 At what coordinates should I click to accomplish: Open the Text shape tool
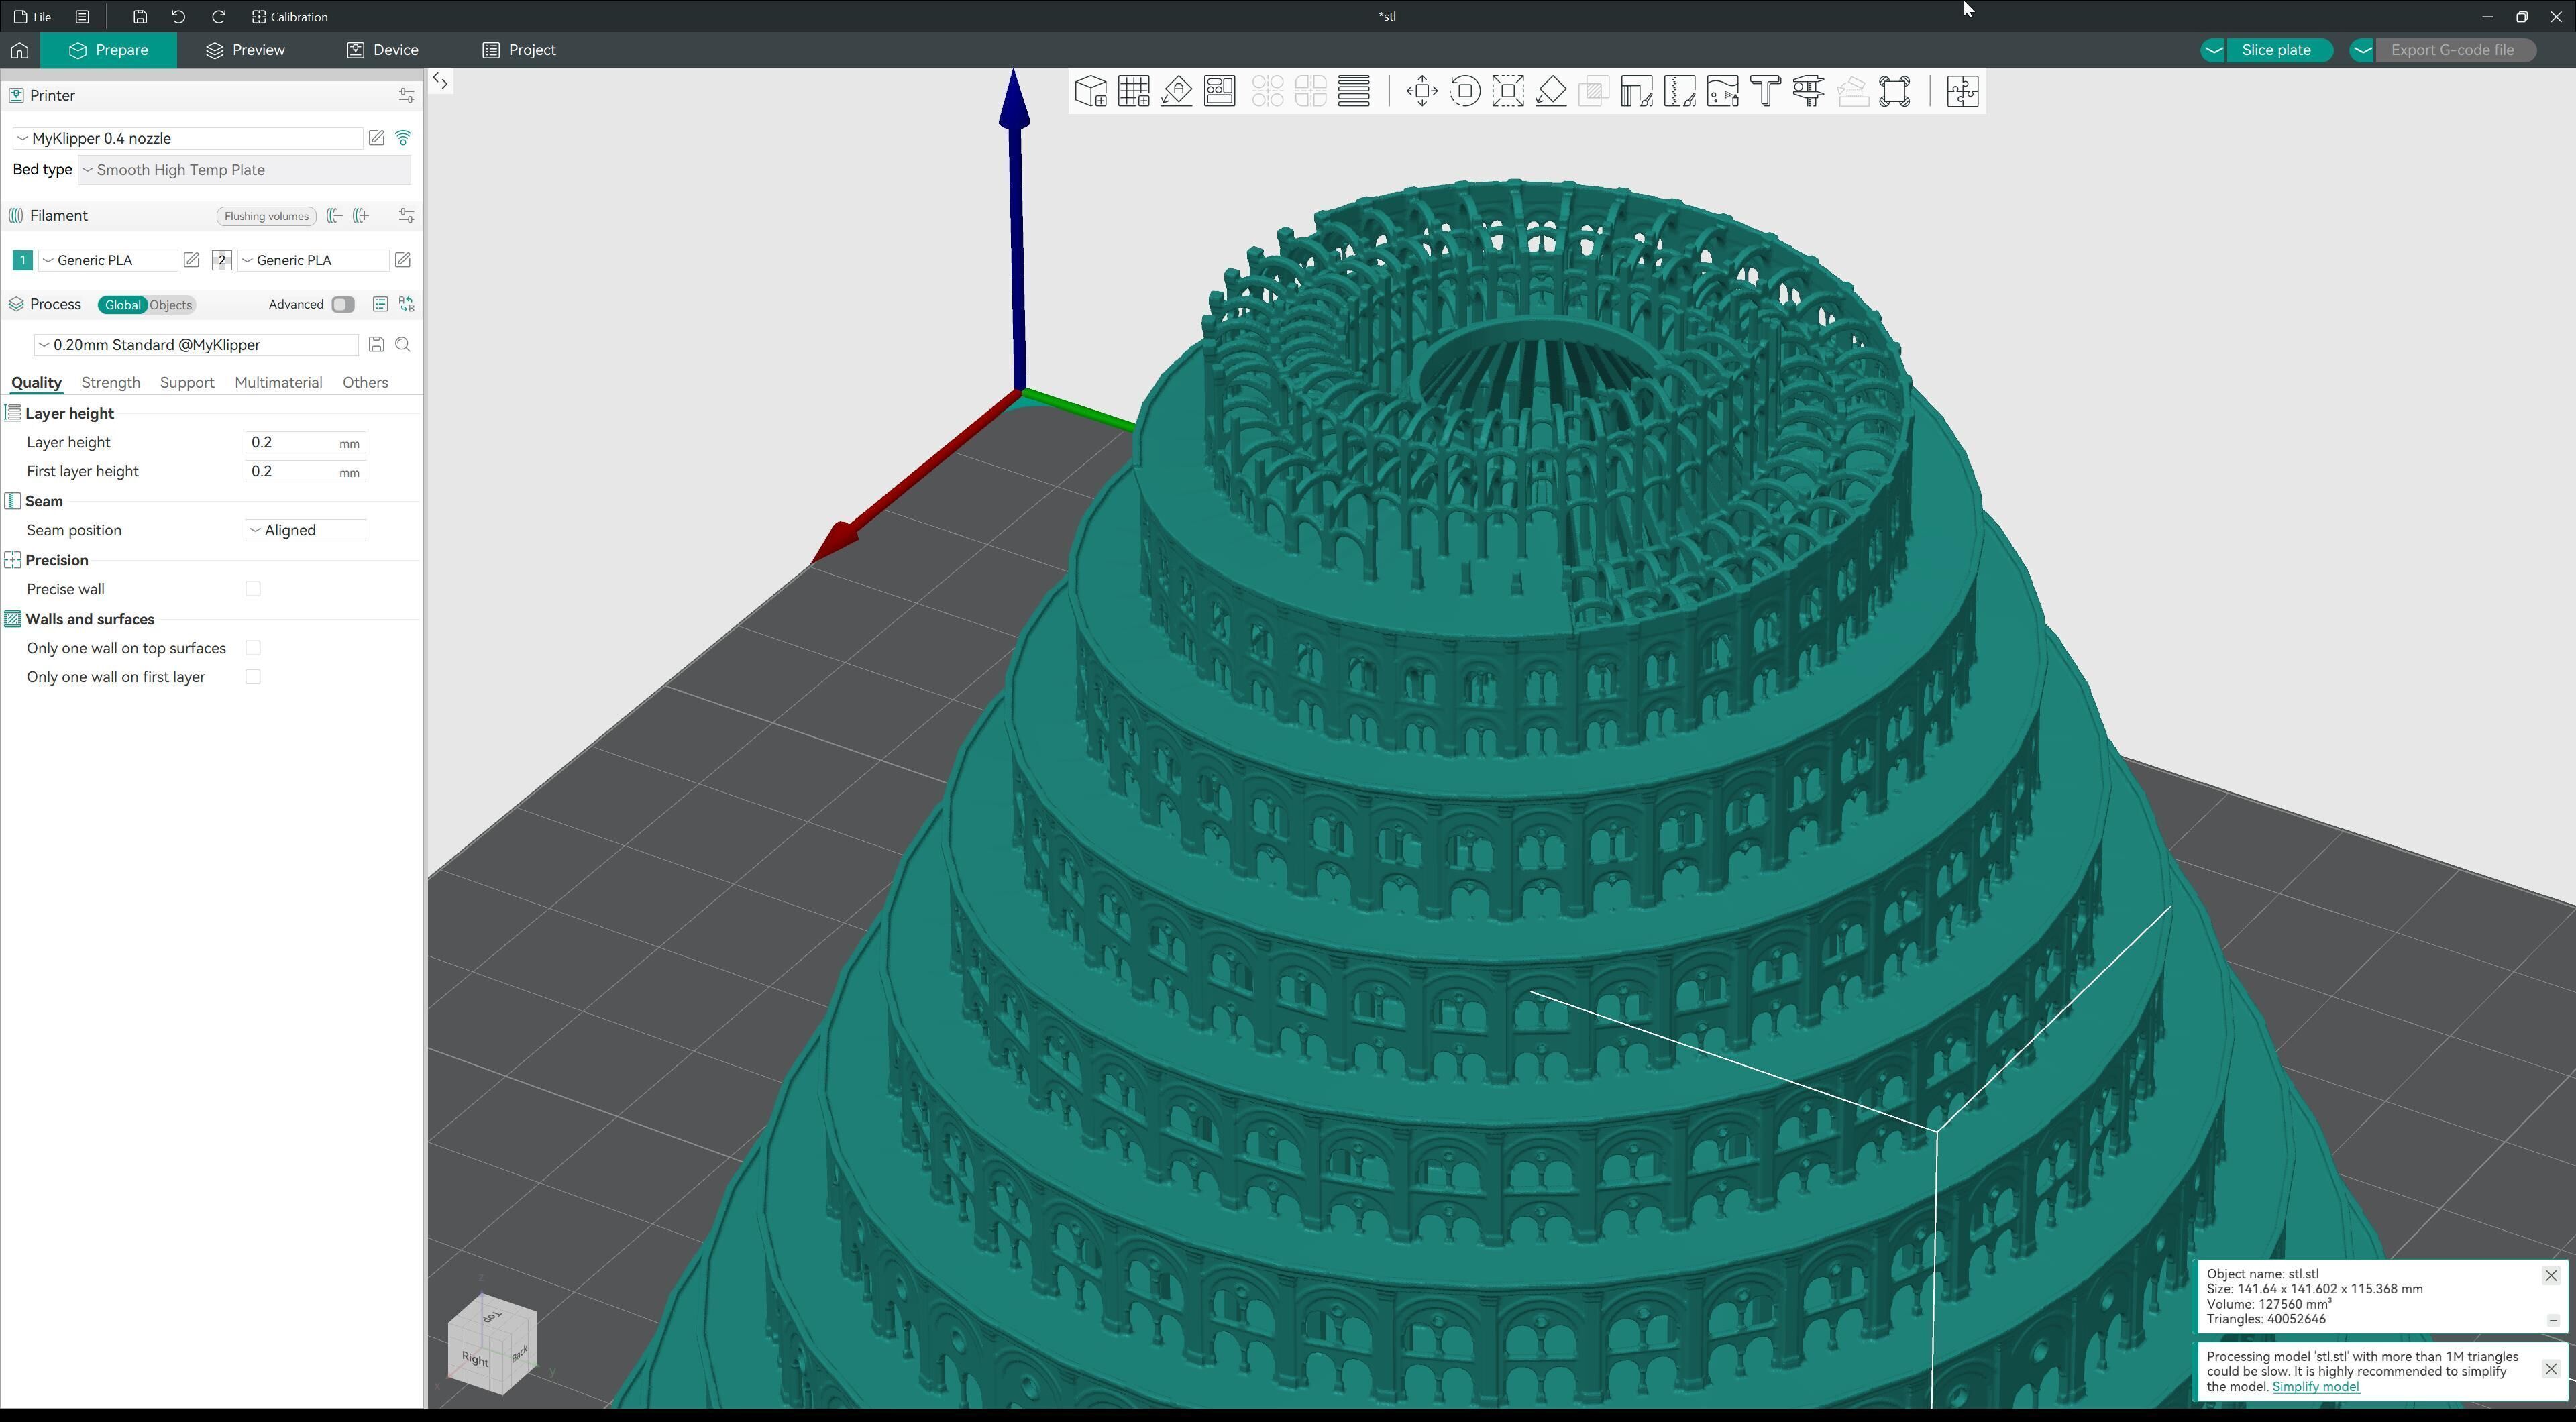[1765, 91]
